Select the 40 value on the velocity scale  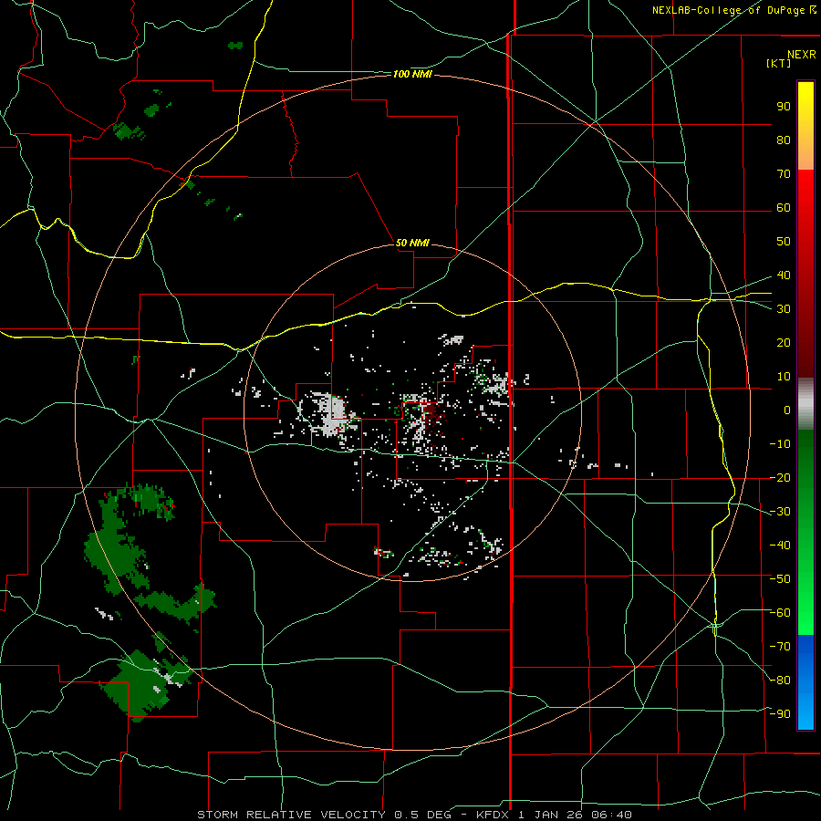point(784,275)
